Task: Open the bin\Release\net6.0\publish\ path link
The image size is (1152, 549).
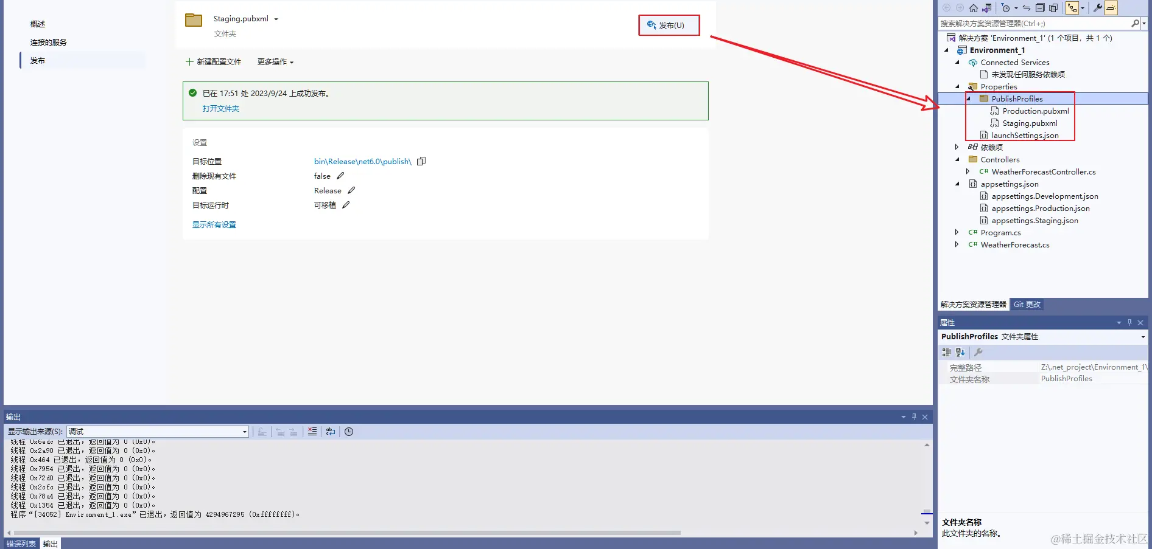Action: 363,162
